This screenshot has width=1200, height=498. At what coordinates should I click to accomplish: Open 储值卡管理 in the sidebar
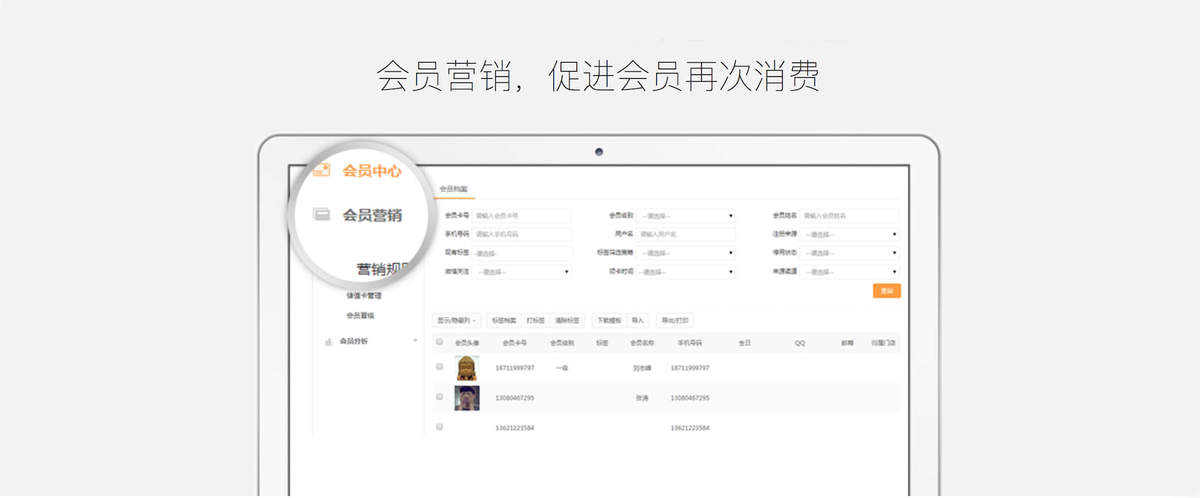(364, 296)
